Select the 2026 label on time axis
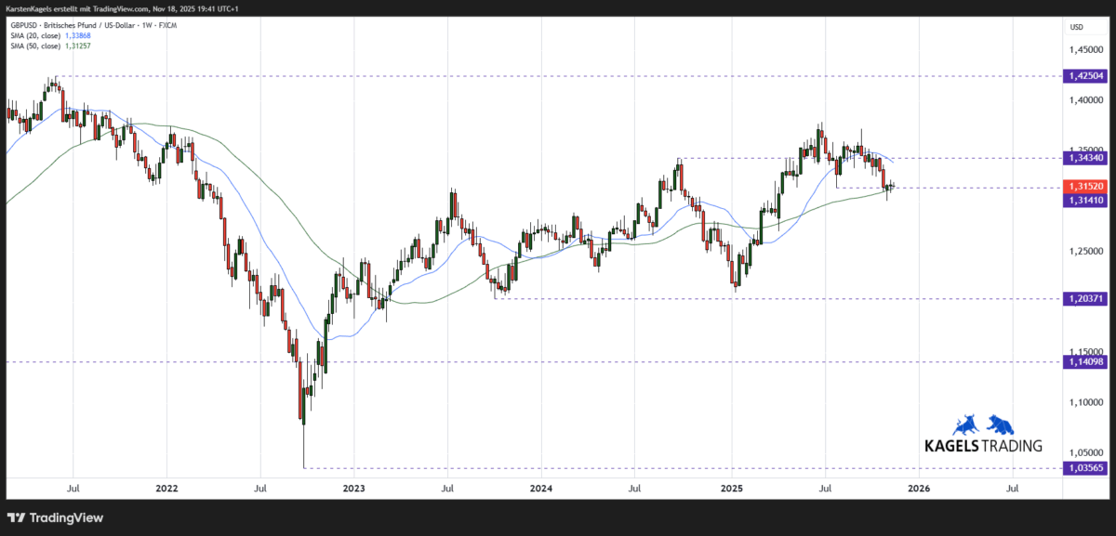This screenshot has height=536, width=1116. click(919, 488)
